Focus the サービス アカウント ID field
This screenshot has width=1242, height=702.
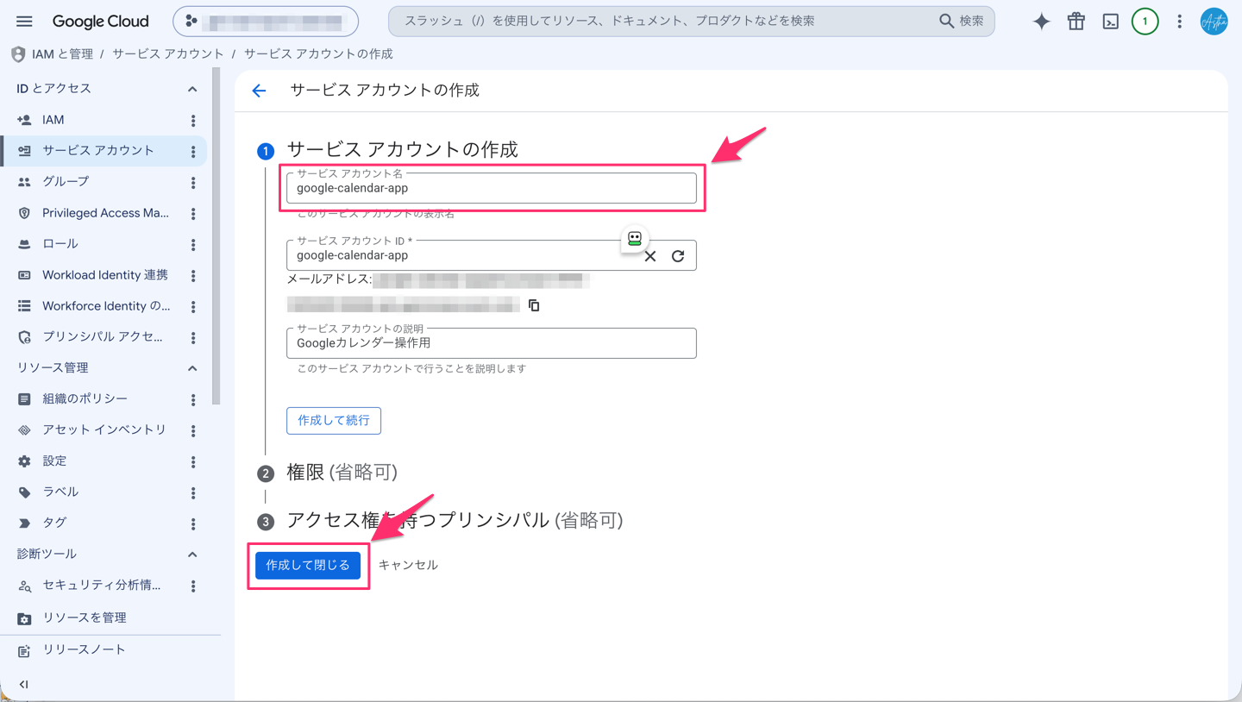(x=492, y=255)
